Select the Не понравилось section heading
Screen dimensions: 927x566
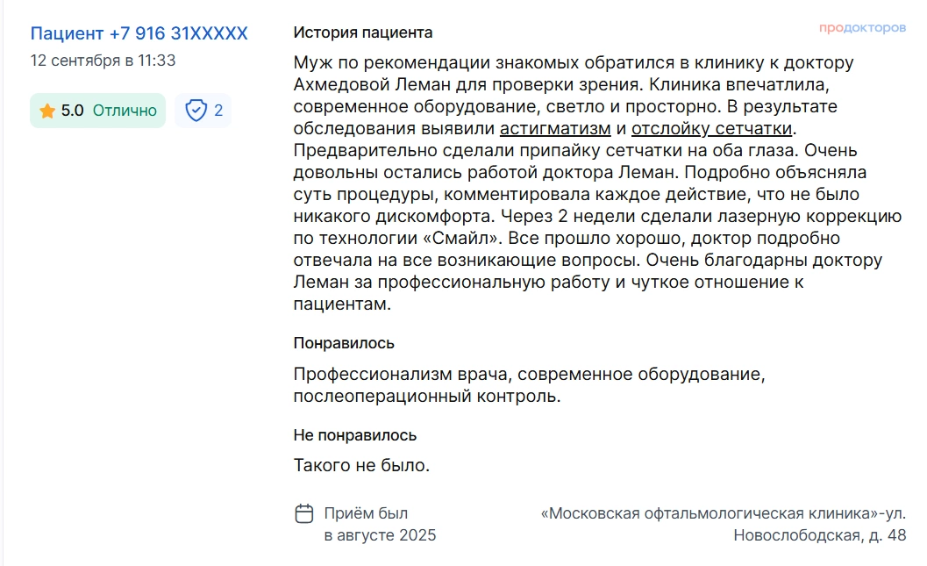pos(354,435)
